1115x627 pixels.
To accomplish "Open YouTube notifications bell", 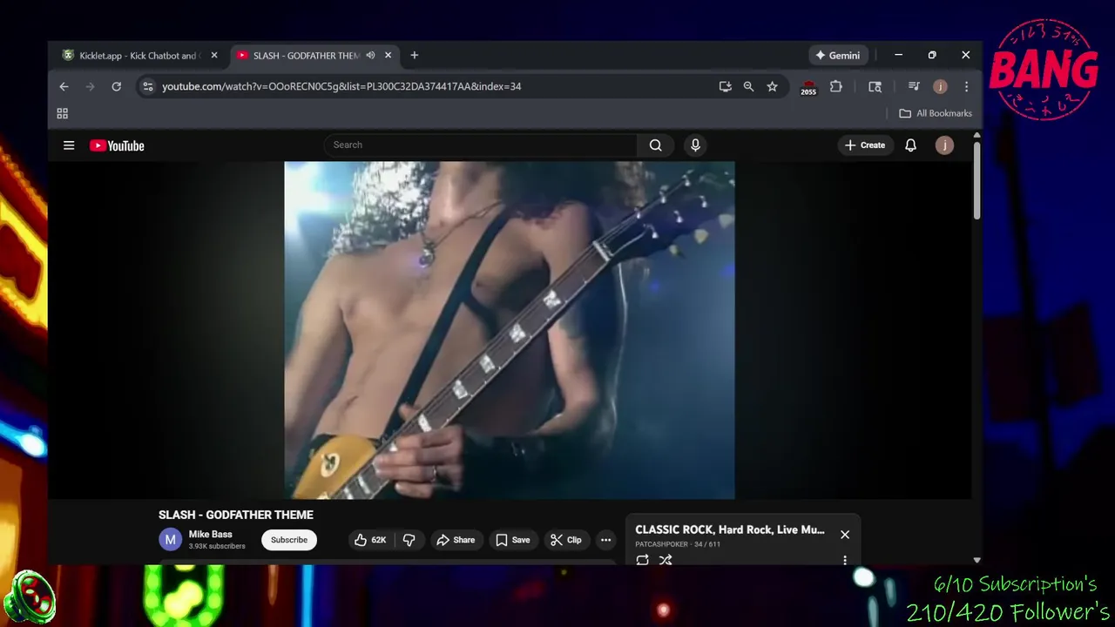I will (910, 145).
